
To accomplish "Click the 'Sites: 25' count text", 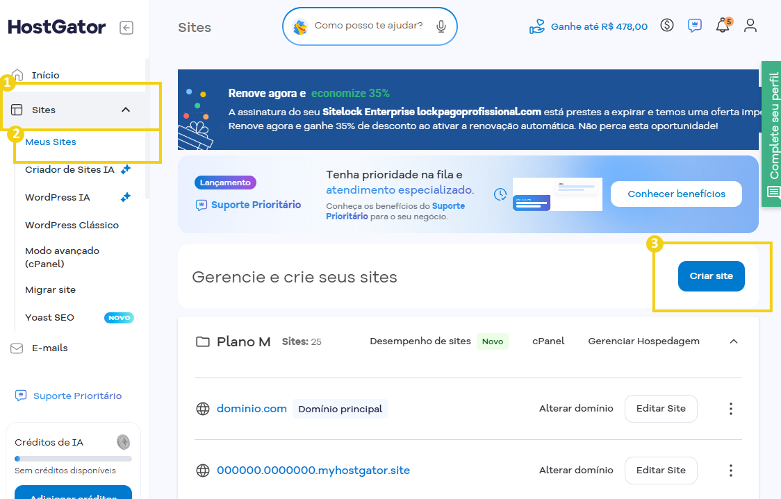I will [x=302, y=341].
